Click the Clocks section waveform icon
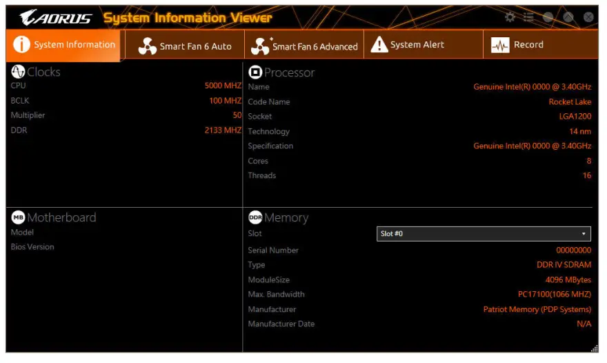 pyautogui.click(x=18, y=72)
